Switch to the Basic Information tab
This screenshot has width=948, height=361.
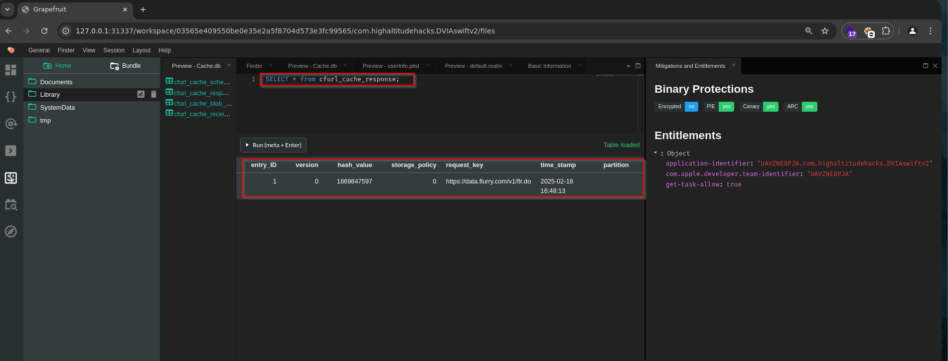pos(549,66)
